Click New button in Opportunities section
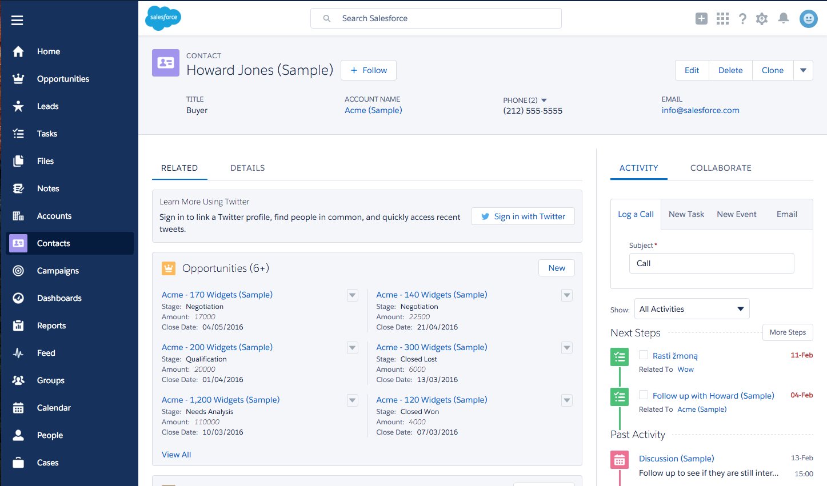827x486 pixels. tap(557, 268)
